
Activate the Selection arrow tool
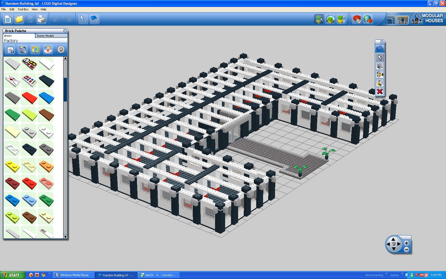(x=380, y=57)
